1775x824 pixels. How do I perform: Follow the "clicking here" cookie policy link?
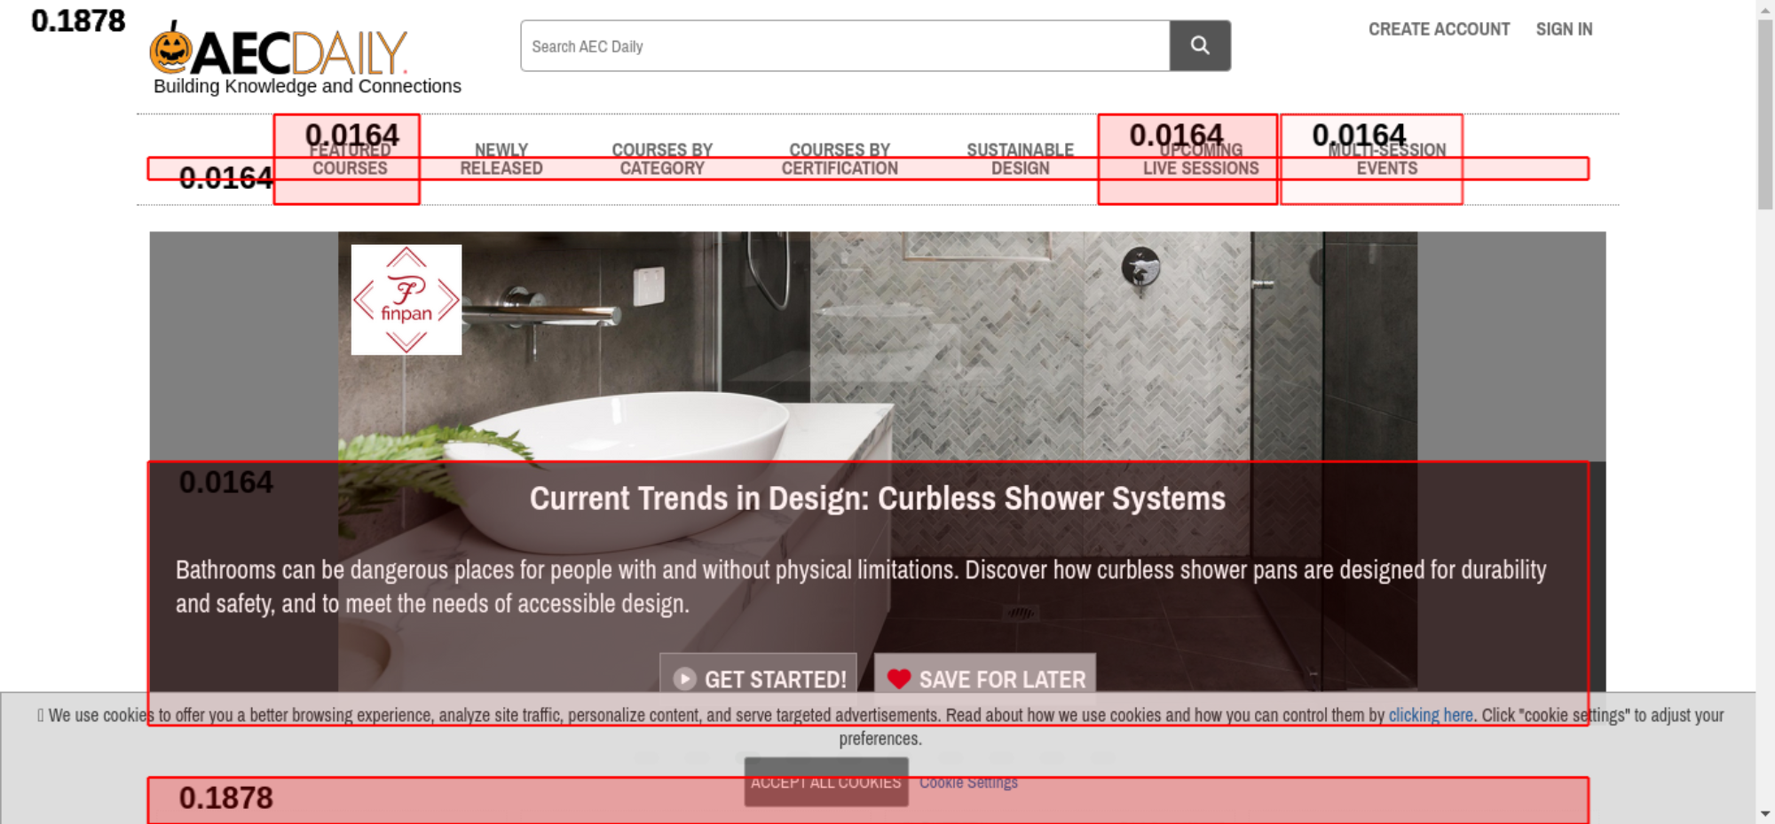[x=1430, y=715]
